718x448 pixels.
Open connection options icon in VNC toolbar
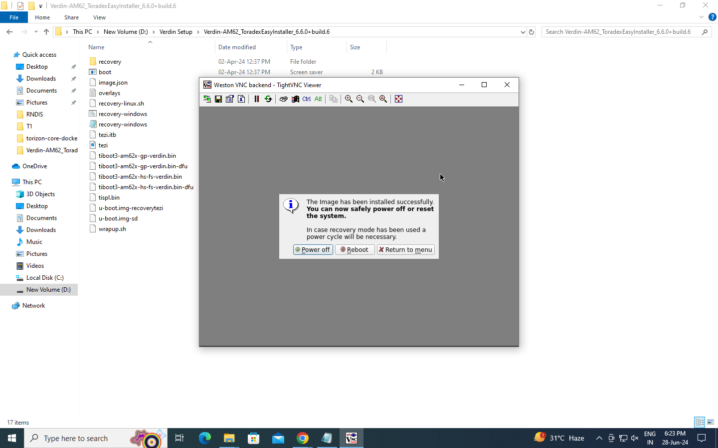(x=230, y=99)
